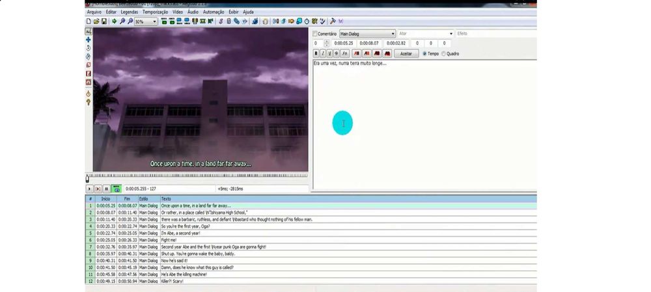Select the standard crosshair video tool

coord(88,31)
